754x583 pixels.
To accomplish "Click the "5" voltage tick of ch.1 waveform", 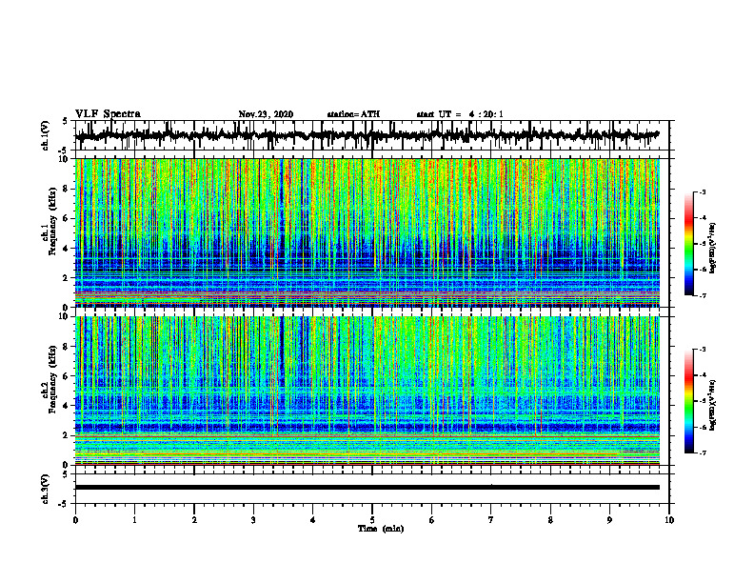I will pyautogui.click(x=66, y=122).
